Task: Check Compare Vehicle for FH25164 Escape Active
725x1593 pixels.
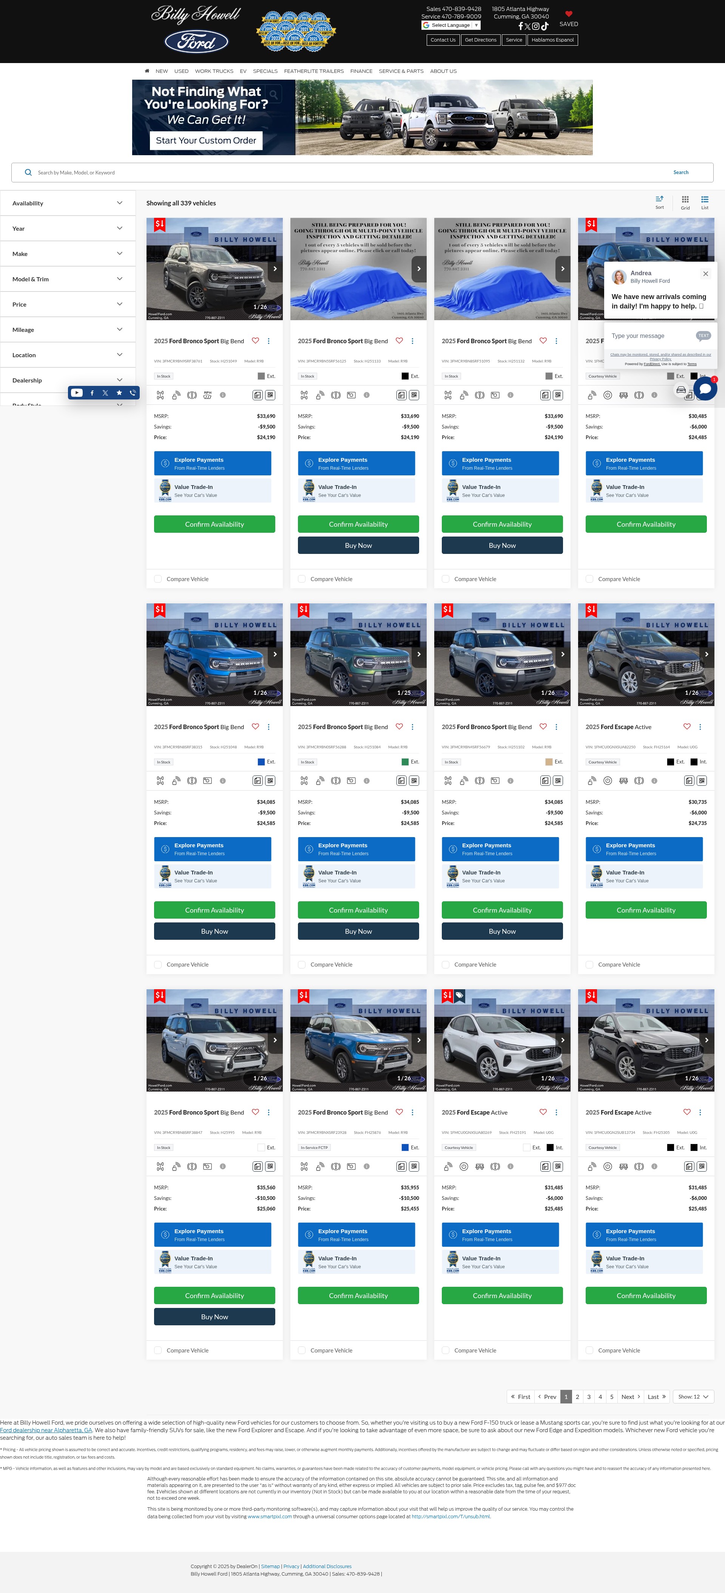Action: (x=589, y=965)
